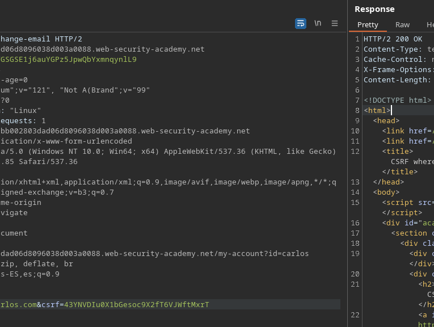Click the <!DOCTYPE html> line in response
434x327 pixels.
tap(397, 100)
